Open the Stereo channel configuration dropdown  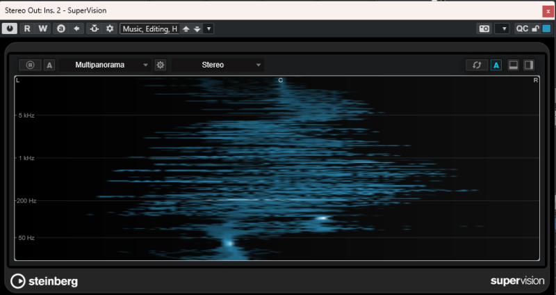tap(218, 65)
